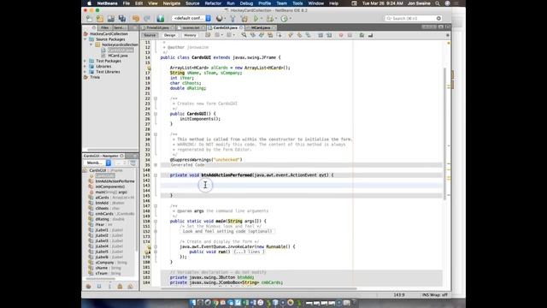Viewport: 547px width, 308px height.
Task: Click the New File toolbar icon
Action: (89, 18)
